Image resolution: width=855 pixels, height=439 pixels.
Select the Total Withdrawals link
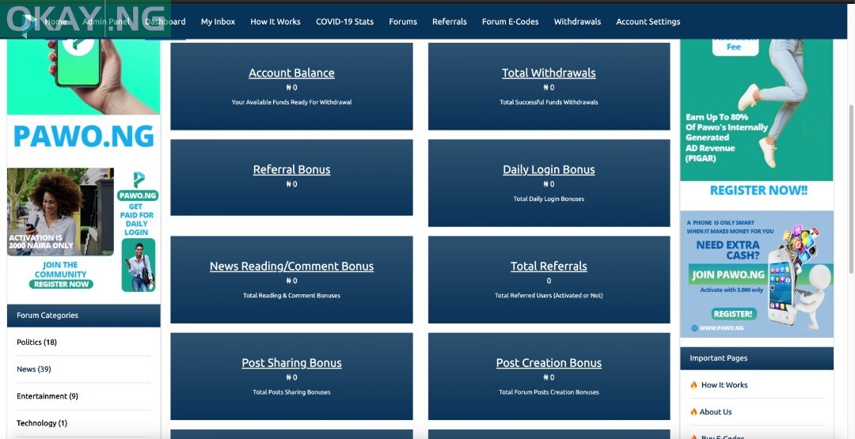click(x=549, y=73)
